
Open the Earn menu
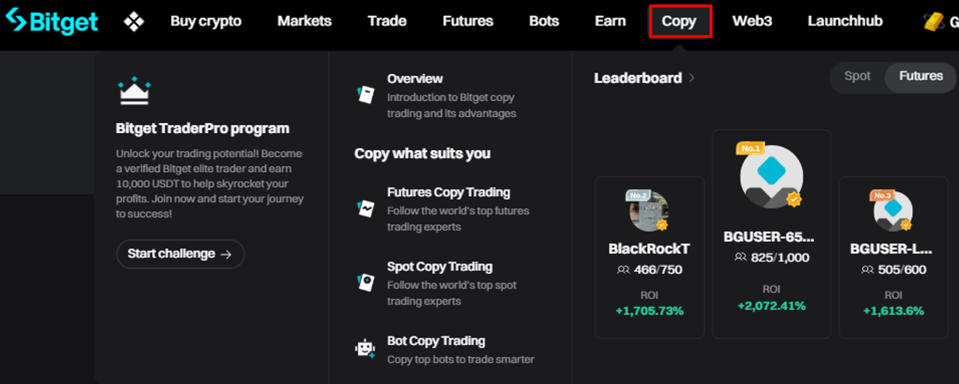click(610, 21)
